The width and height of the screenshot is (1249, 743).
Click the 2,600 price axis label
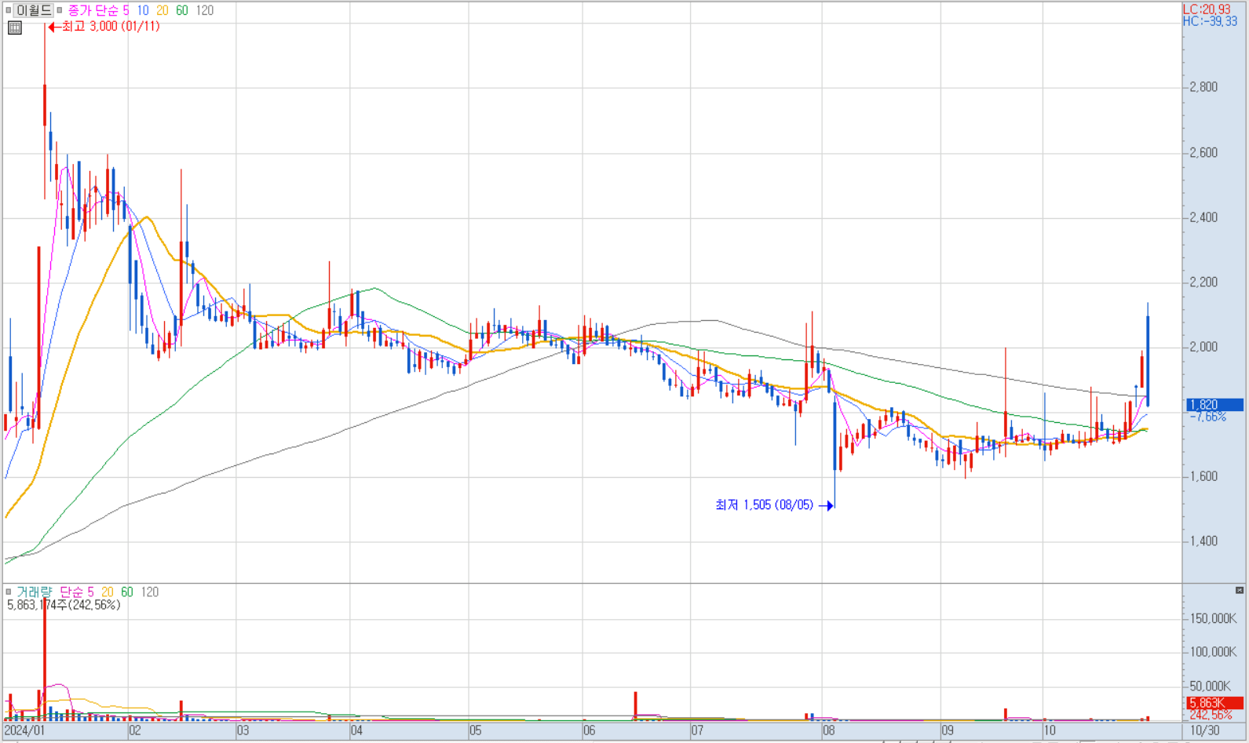[x=1203, y=152]
